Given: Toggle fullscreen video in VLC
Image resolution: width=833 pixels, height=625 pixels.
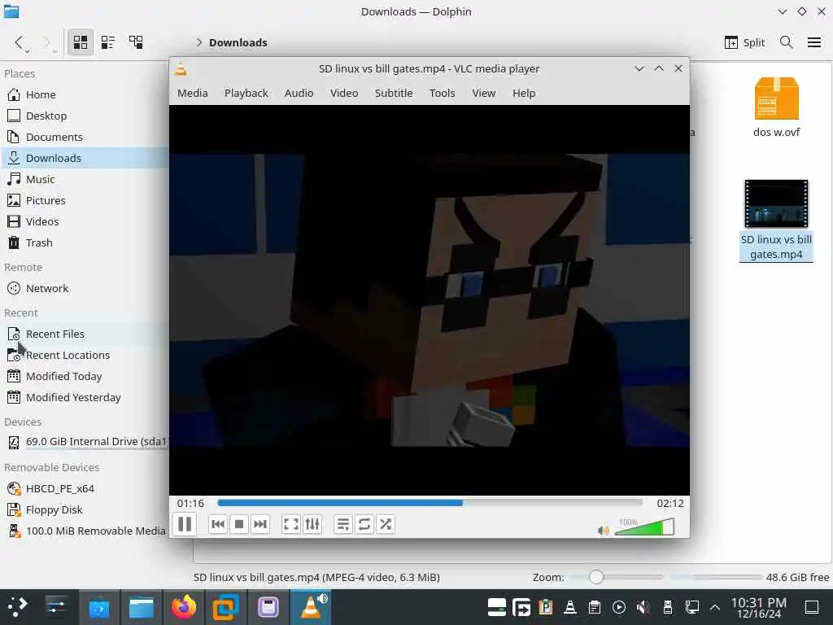Looking at the screenshot, I should (291, 525).
